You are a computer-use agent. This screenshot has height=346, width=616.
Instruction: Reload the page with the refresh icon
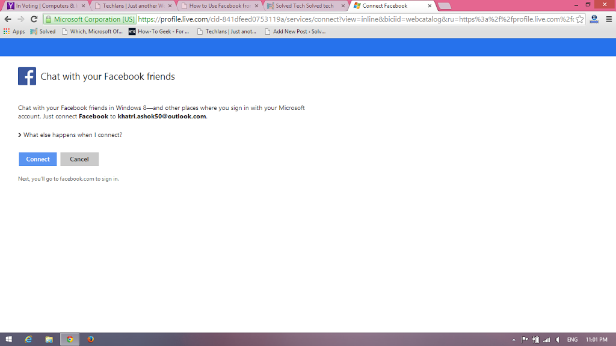(x=34, y=19)
